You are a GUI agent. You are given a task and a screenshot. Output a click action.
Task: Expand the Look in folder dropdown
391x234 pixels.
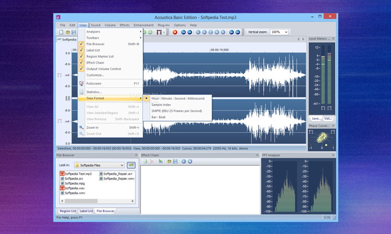tap(121, 165)
